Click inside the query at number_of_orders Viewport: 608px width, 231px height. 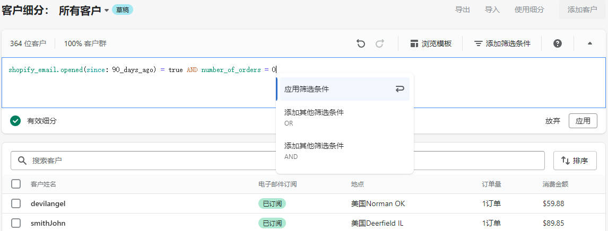coord(231,70)
